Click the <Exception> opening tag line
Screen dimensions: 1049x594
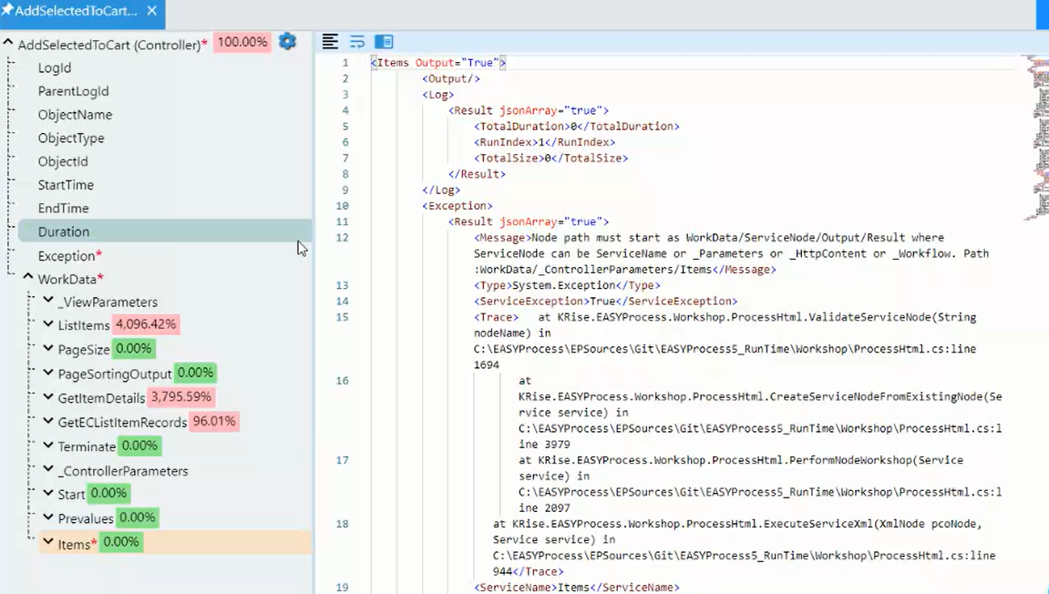tap(457, 205)
